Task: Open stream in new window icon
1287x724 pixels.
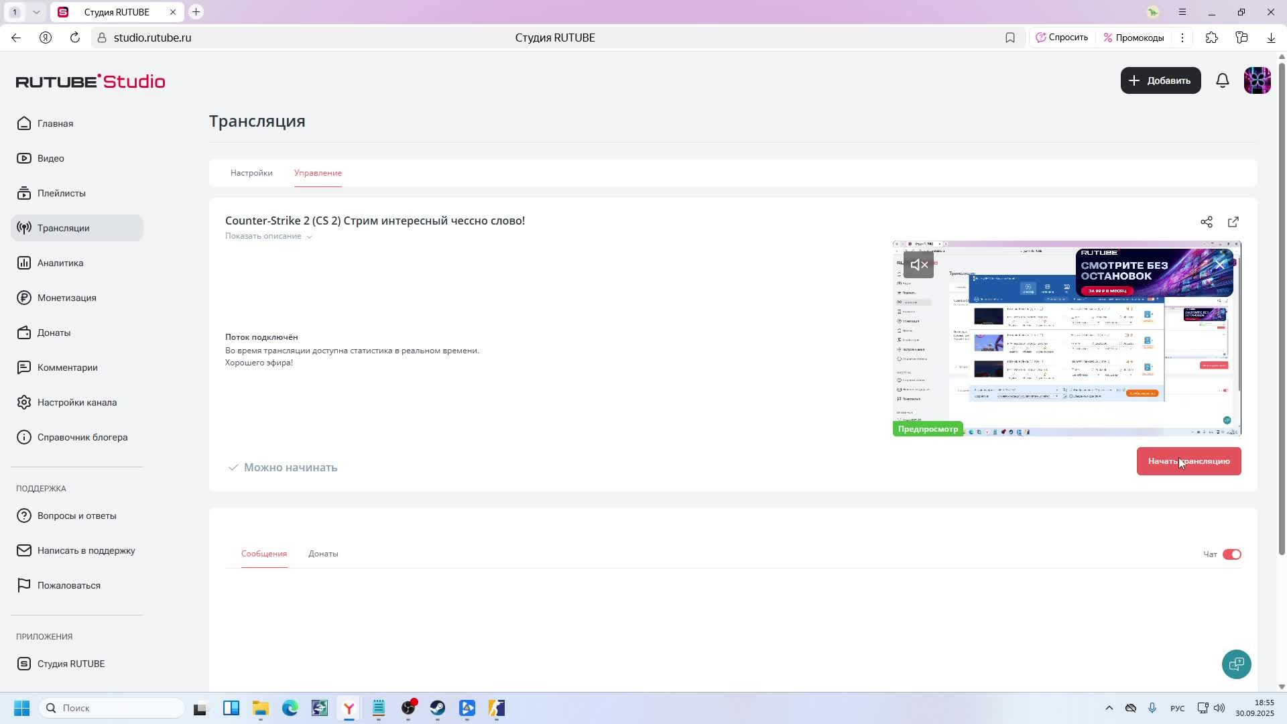Action: click(x=1233, y=222)
